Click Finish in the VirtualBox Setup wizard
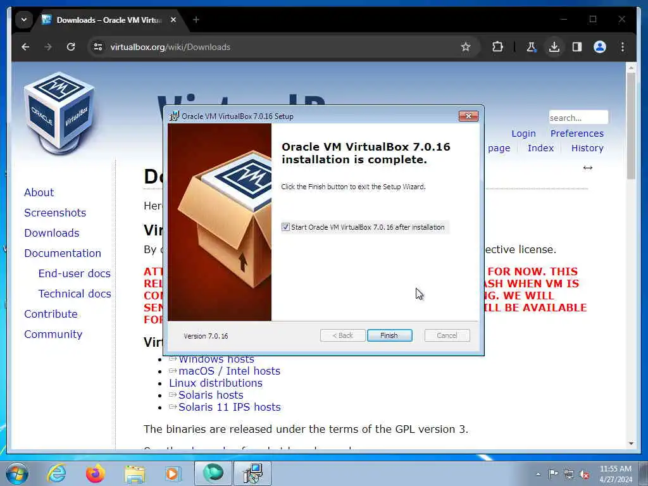The width and height of the screenshot is (648, 486). tap(389, 335)
